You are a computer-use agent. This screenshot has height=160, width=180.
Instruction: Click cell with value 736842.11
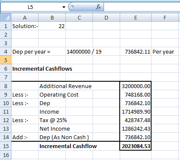(136, 51)
